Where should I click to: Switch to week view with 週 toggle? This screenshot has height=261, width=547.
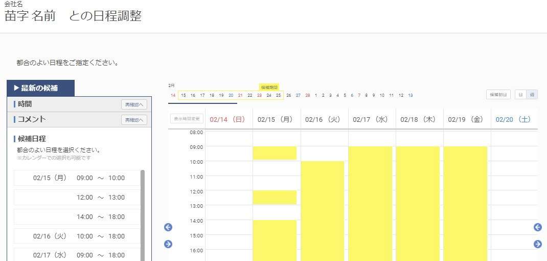[x=532, y=95]
